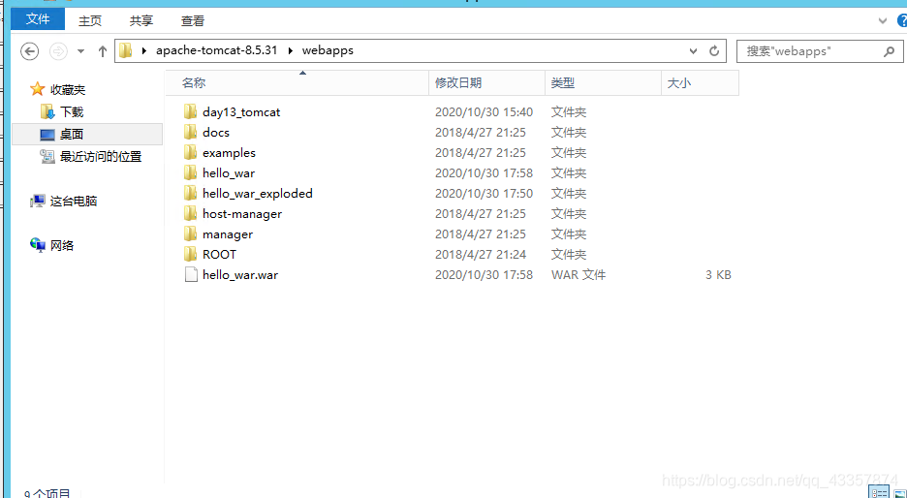907x498 pixels.
Task: Switch to details view icon in status bar
Action: (879, 493)
